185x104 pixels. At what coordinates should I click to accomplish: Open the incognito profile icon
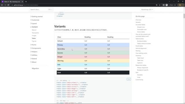click(166, 5)
